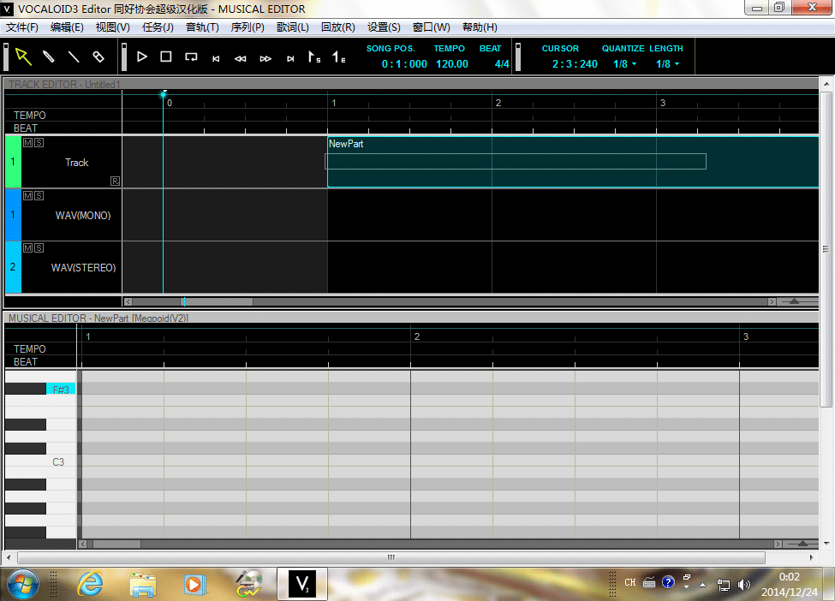835x601 pixels.
Task: Open the 回放(R) menu
Action: [x=338, y=27]
